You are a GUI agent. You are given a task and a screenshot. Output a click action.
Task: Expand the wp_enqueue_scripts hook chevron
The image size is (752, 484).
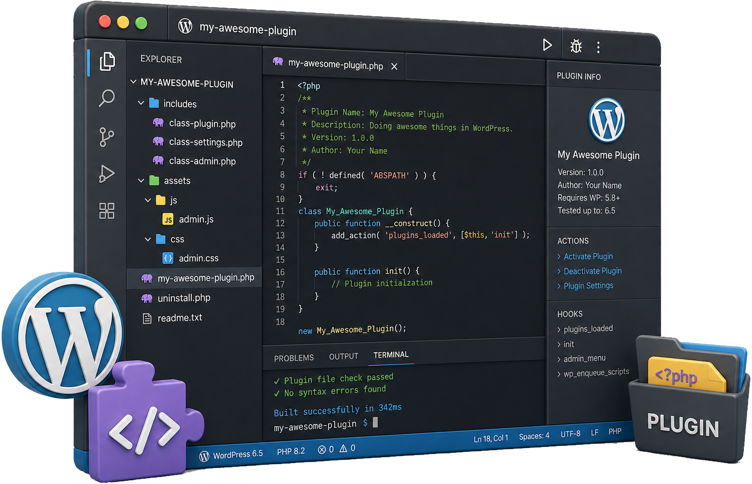(559, 374)
